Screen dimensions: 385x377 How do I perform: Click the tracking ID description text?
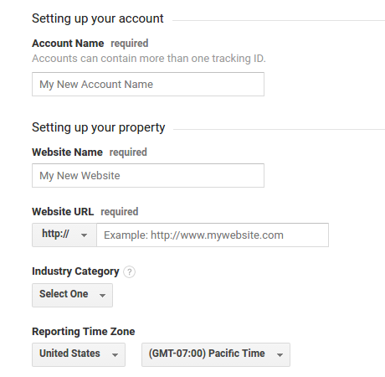149,59
